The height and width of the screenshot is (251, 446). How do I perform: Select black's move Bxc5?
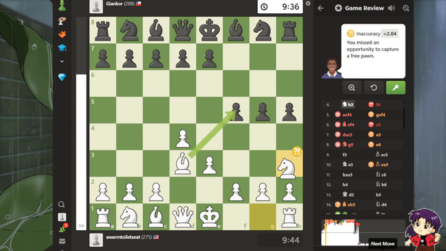382,155
